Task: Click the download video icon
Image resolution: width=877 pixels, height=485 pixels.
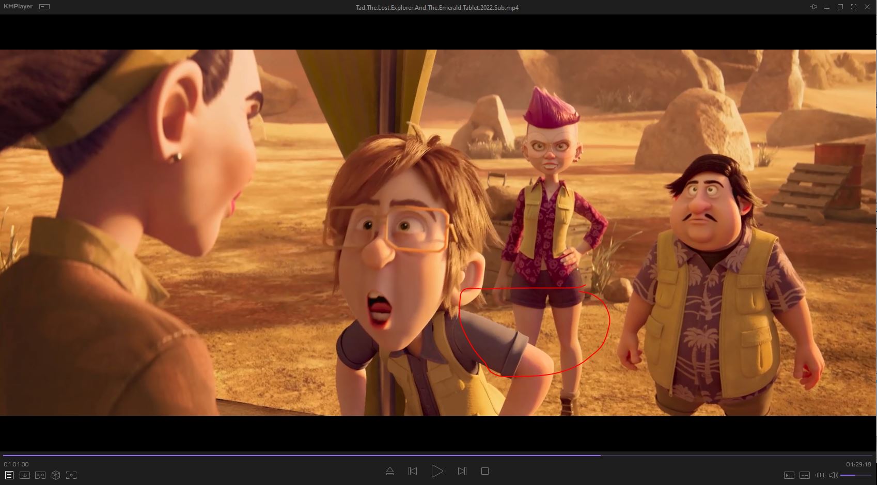Action: coord(25,475)
